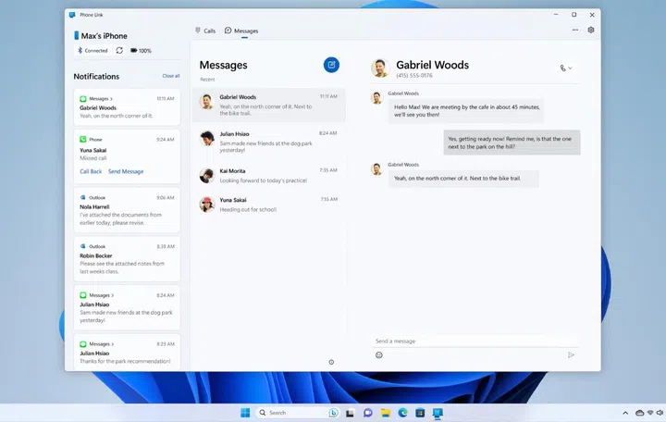Select Yuna Sakai conversation
This screenshot has width=666, height=422.
tap(268, 205)
